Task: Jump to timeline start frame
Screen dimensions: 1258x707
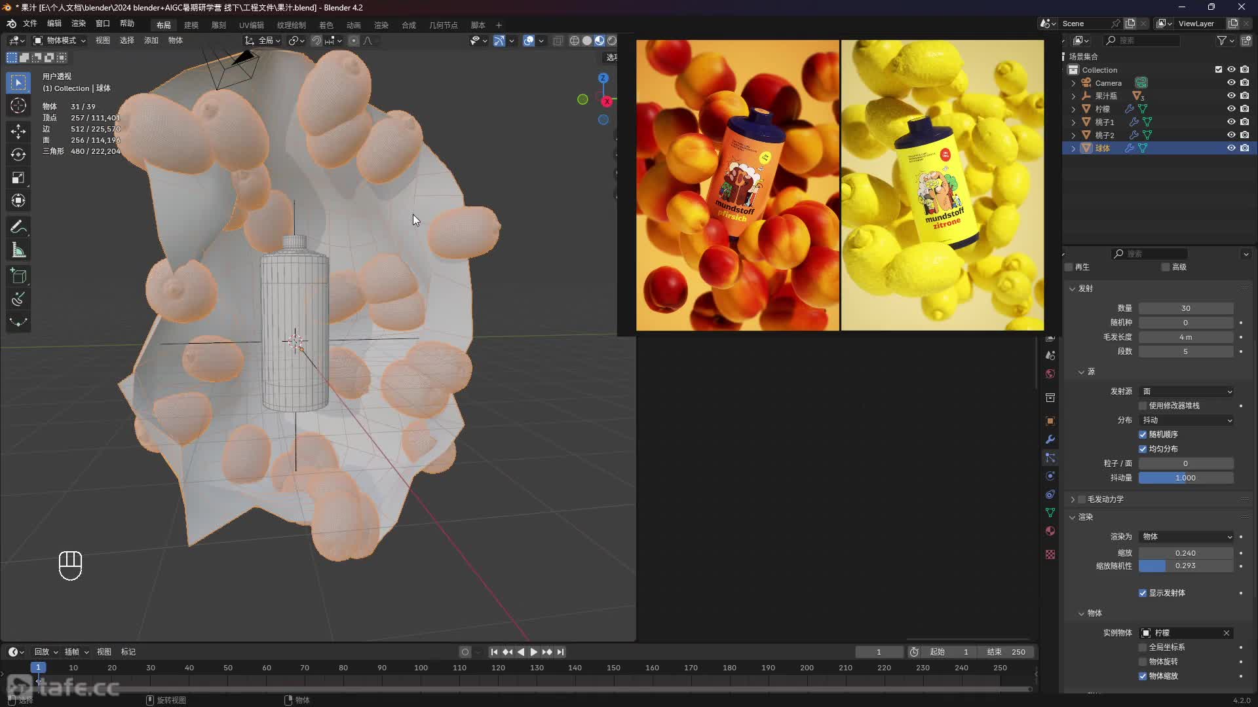Action: coord(495,652)
